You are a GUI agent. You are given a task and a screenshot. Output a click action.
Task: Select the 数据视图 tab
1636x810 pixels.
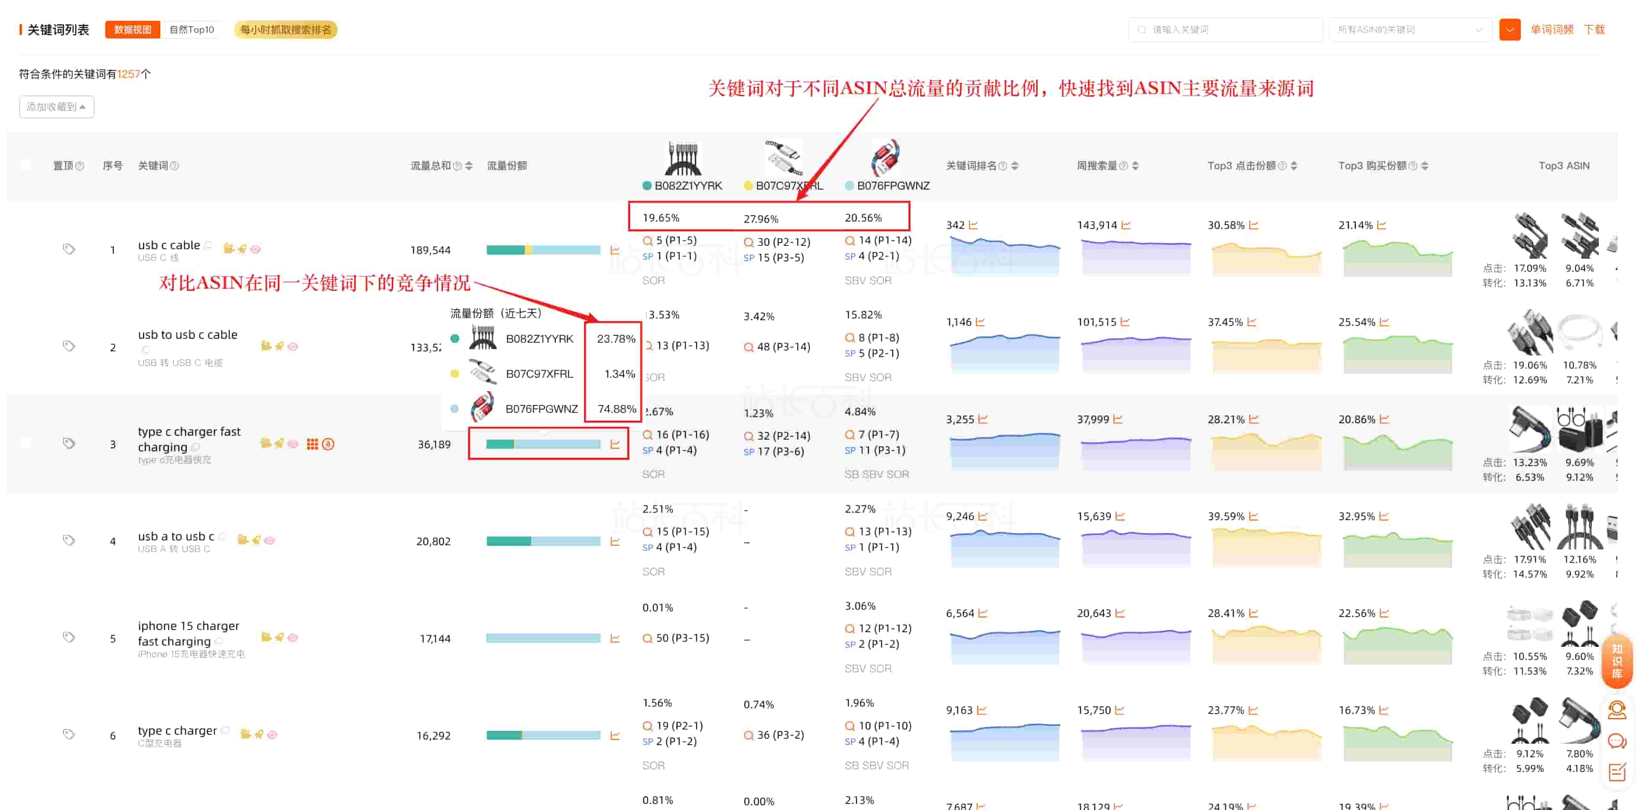pos(132,29)
